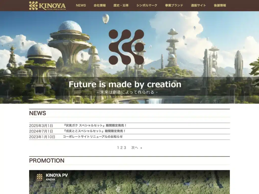The width and height of the screenshot is (259, 194).
Task: Click the KINOYA logo in the header
Action: [47, 6]
